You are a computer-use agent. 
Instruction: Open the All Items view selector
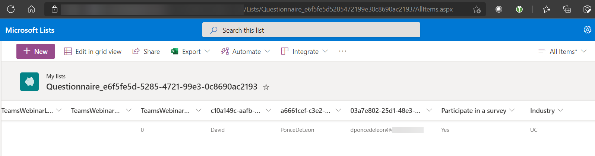[x=563, y=51]
